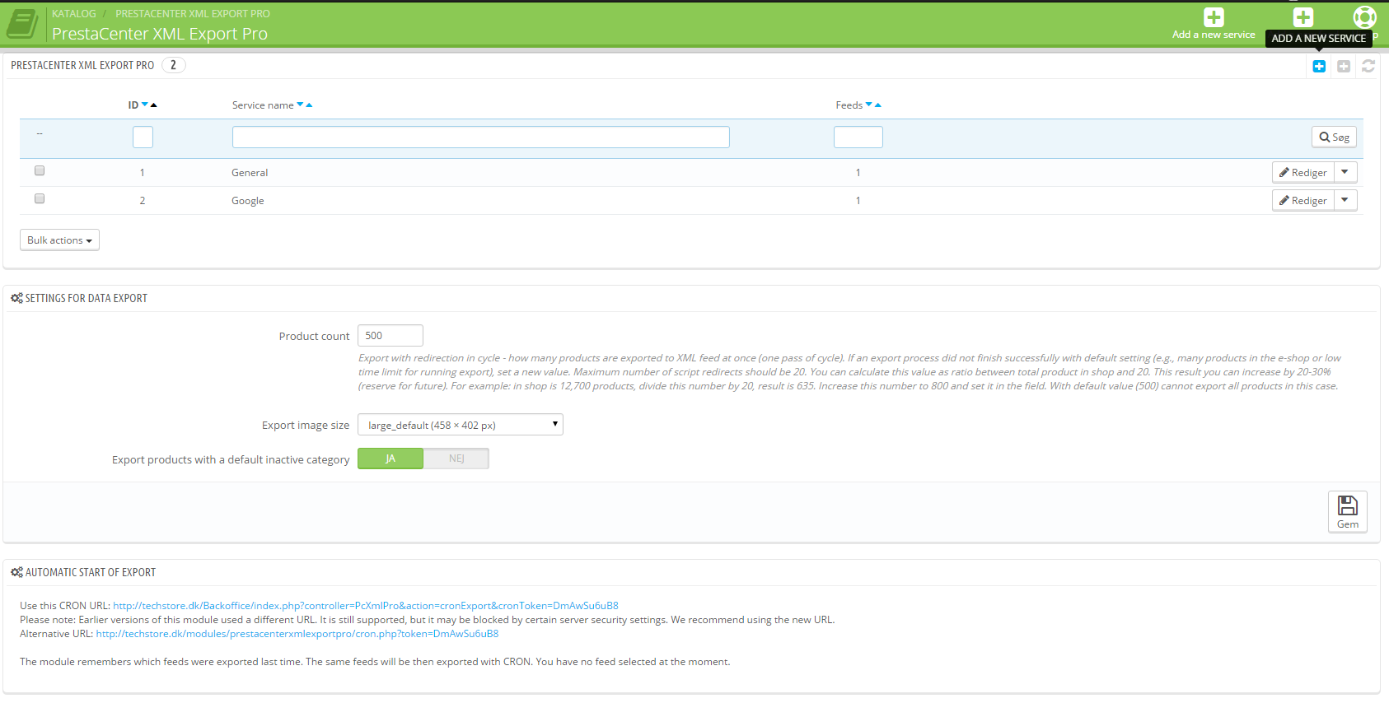Image resolution: width=1389 pixels, height=717 pixels.
Task: Click the 'General' service name cell
Action: coord(250,172)
